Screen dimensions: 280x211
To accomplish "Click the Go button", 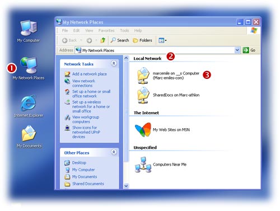I will (x=249, y=50).
